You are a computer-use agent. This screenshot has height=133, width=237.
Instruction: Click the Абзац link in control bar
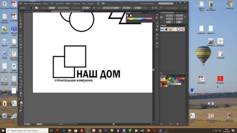(146, 8)
